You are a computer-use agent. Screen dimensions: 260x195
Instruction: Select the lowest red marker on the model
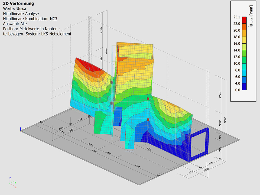click(x=148, y=119)
